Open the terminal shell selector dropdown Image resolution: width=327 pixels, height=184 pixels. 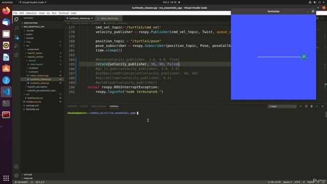click(x=282, y=106)
